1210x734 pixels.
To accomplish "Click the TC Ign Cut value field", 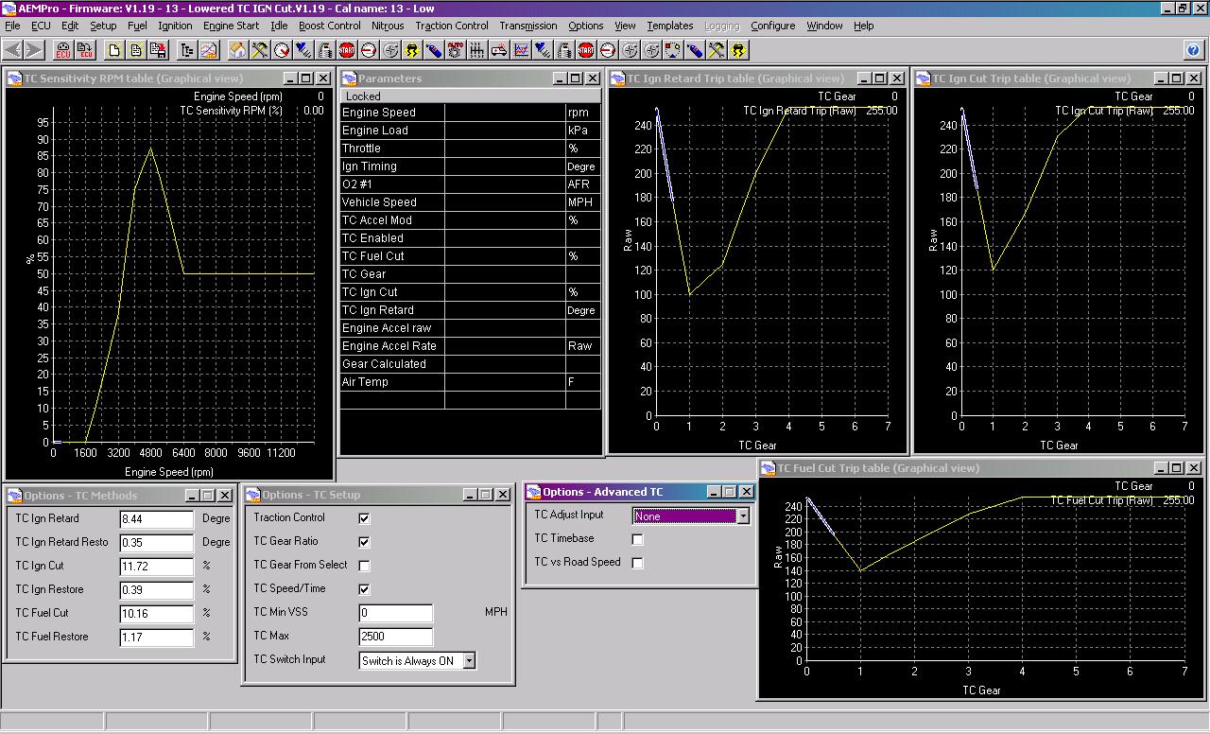I will [157, 567].
